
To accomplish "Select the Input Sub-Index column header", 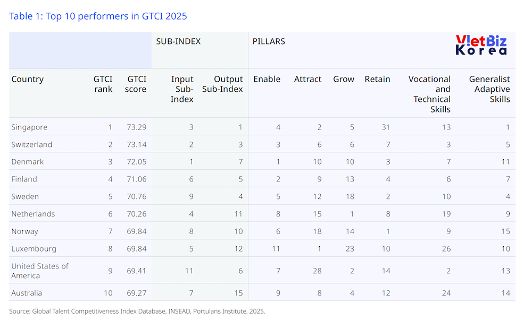I will pyautogui.click(x=182, y=89).
